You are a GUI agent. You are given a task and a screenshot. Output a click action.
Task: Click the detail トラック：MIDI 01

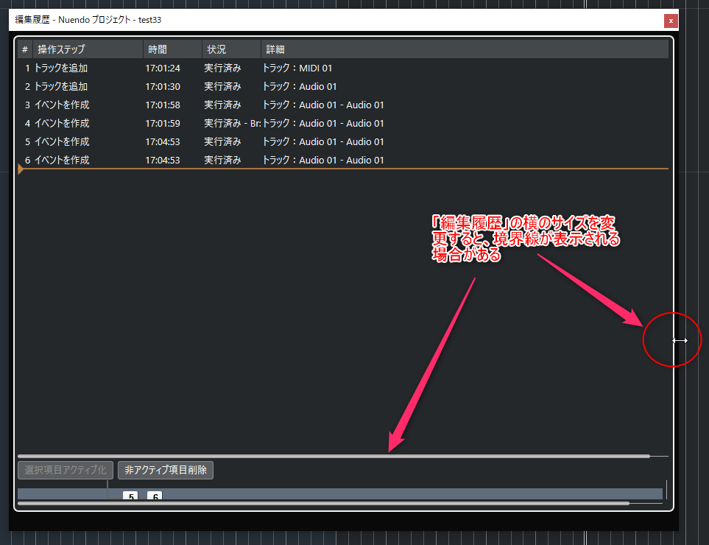click(297, 68)
